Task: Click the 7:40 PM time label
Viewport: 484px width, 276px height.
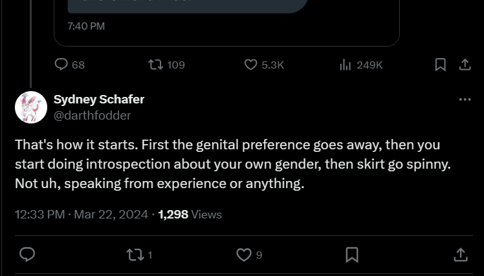Action: pos(85,27)
